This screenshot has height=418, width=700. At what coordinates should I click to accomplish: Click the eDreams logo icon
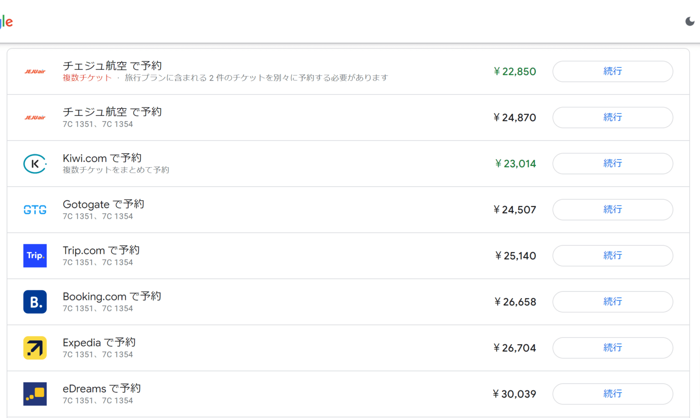click(35, 394)
